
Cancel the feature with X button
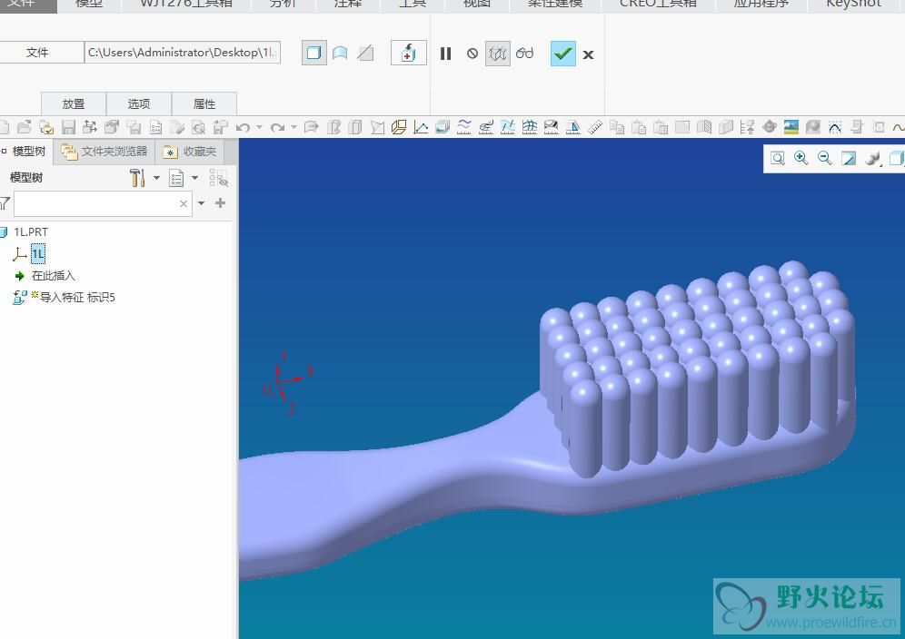pyautogui.click(x=588, y=54)
